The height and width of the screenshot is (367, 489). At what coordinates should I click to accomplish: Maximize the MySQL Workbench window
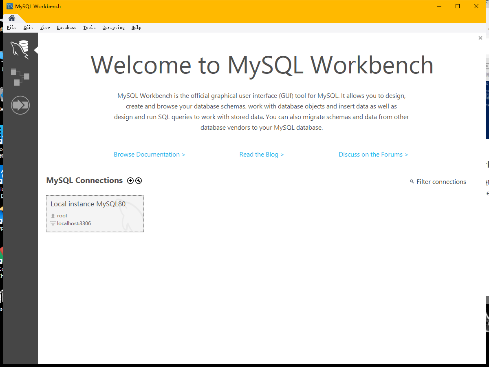(x=458, y=6)
